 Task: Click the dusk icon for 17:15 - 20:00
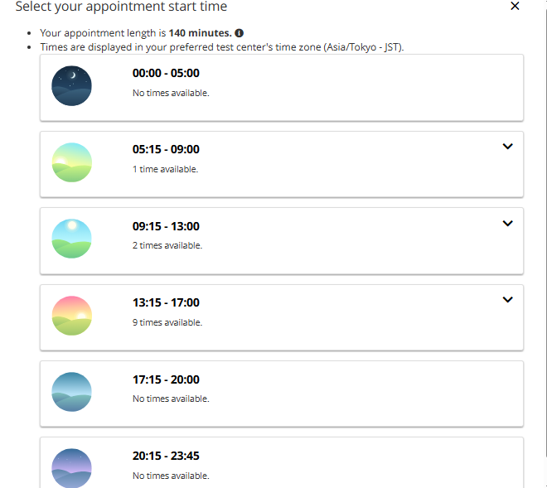(x=71, y=392)
